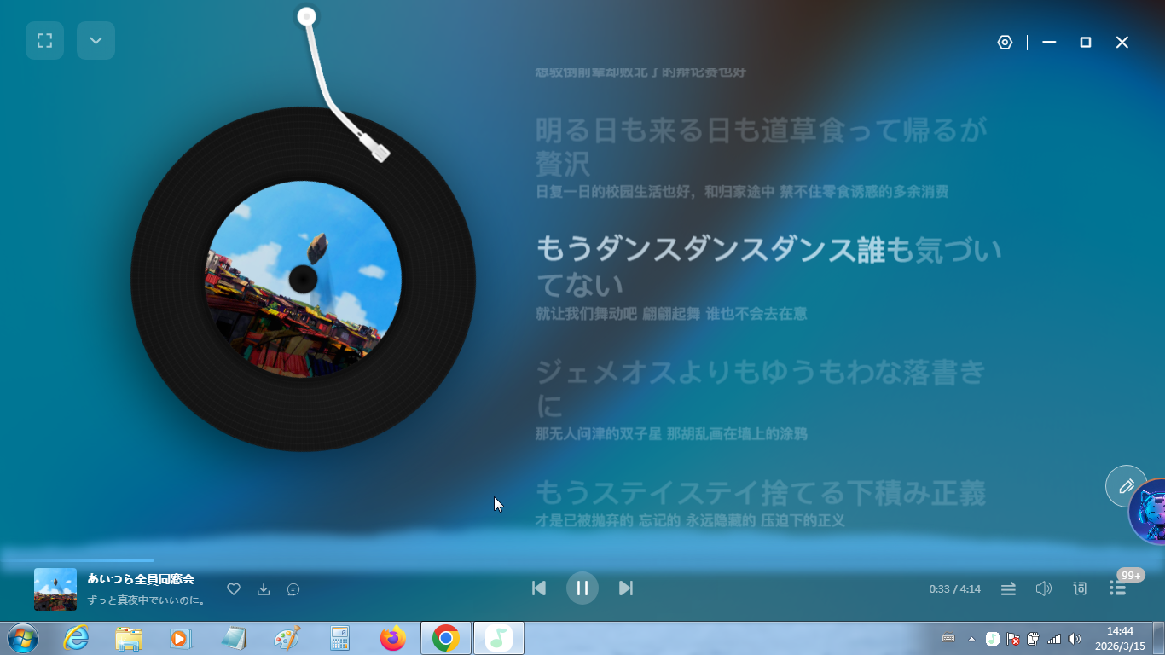Enter fullscreen player mode
The image size is (1165, 655).
tap(44, 40)
